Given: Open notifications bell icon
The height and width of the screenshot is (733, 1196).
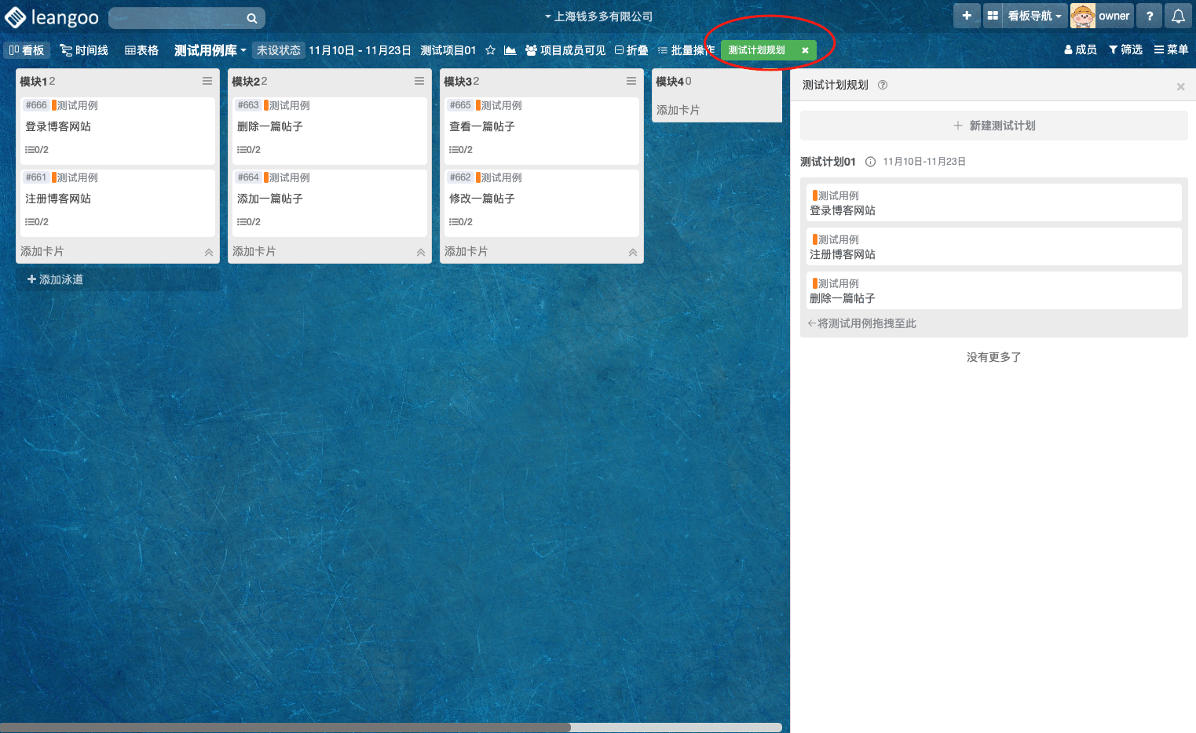Looking at the screenshot, I should [x=1178, y=16].
